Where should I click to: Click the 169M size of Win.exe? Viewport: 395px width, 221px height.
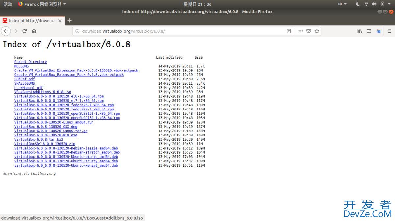[200, 135]
